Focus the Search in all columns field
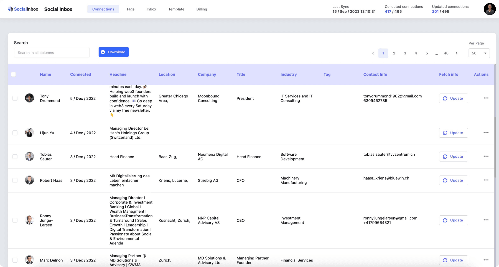The width and height of the screenshot is (499, 267). 52,53
